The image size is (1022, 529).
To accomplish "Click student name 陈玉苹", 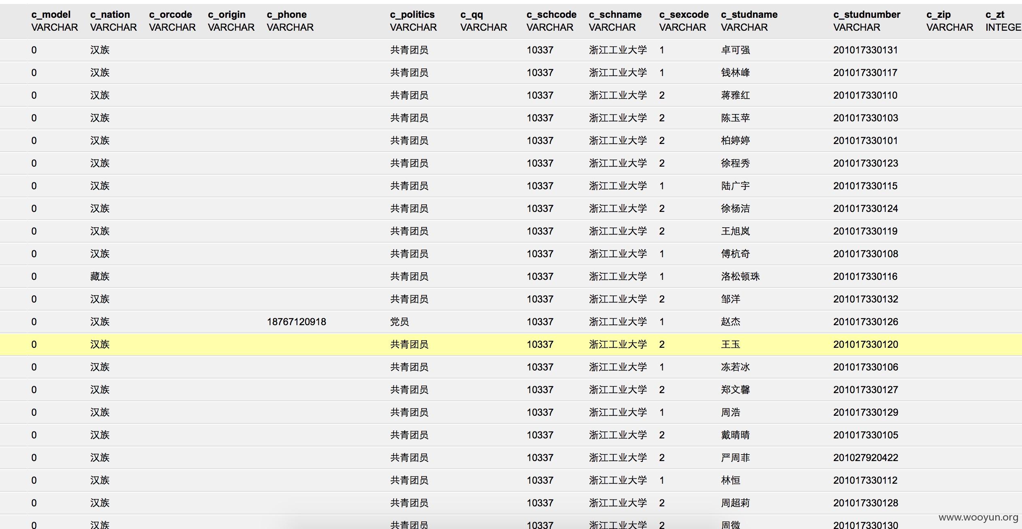I will 735,118.
